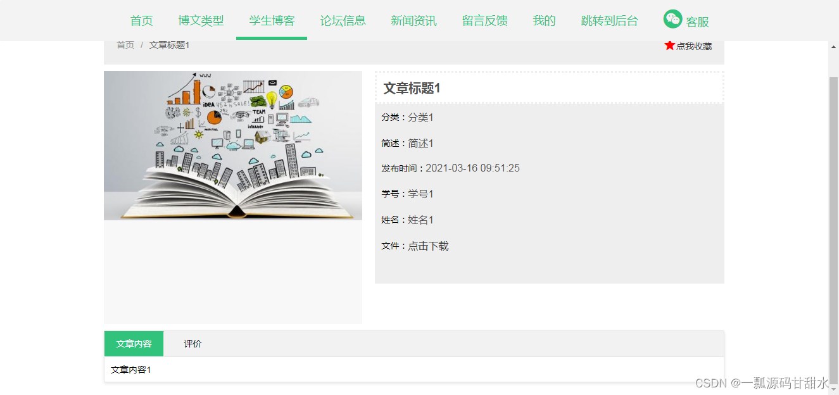Click 跳转到后台 to open admin backend
This screenshot has height=395, width=839.
point(609,20)
